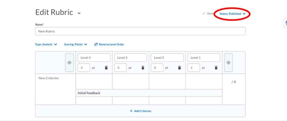Add a new level on the left side

pyautogui.click(x=70, y=63)
